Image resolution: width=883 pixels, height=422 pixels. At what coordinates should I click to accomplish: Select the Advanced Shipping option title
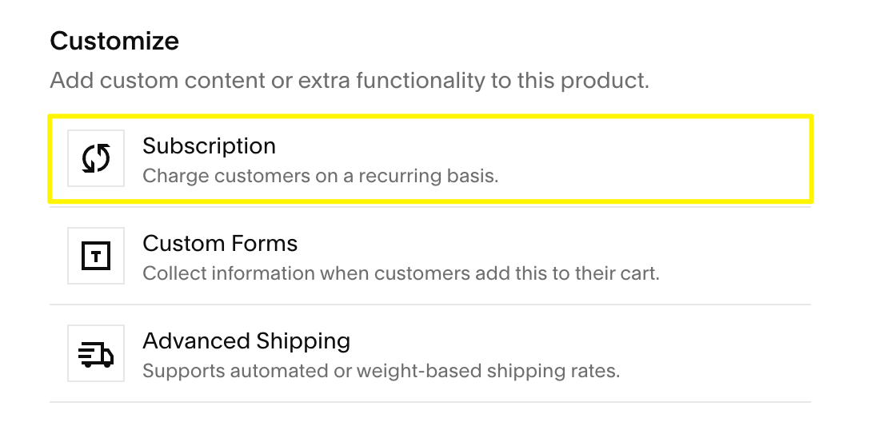coord(246,341)
